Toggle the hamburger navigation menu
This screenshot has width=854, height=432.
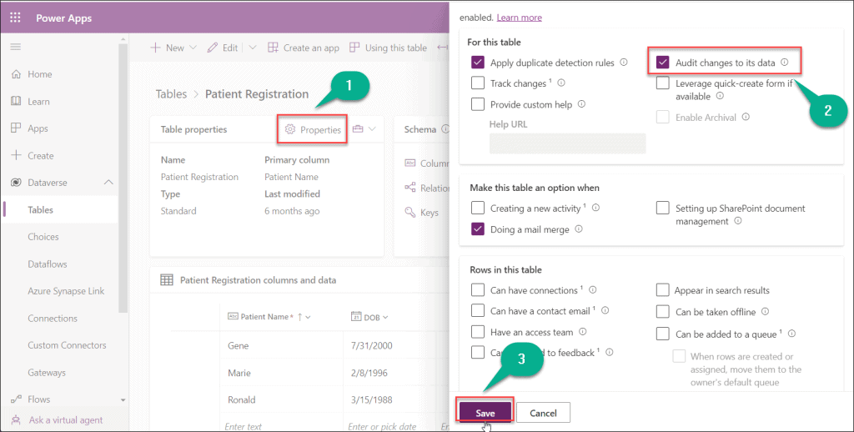point(16,47)
